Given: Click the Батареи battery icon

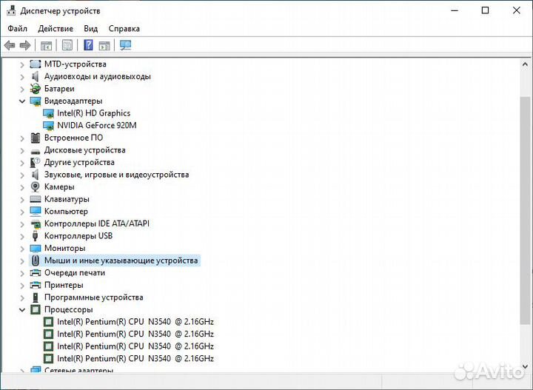Looking at the screenshot, I should coord(36,89).
